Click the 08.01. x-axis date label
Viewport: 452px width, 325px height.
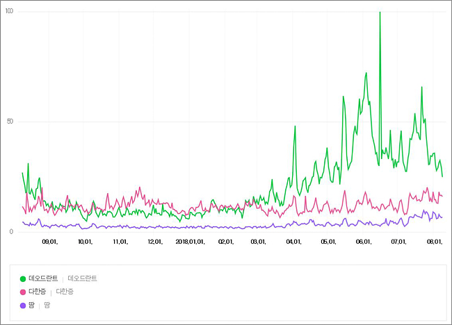click(x=435, y=242)
